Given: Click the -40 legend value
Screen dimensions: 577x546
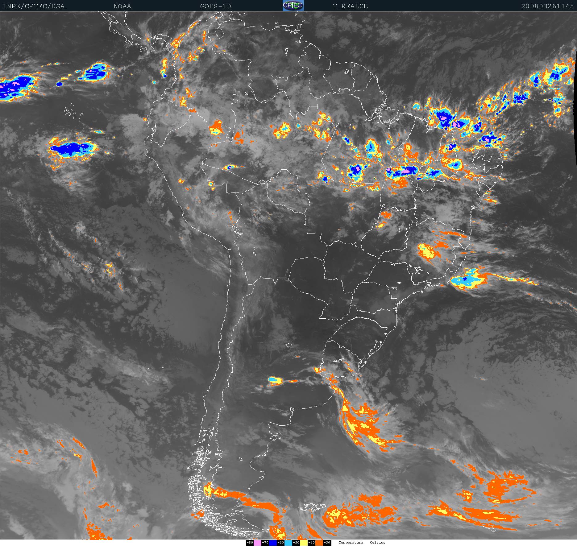Looking at the screenshot, I should coord(311,543).
